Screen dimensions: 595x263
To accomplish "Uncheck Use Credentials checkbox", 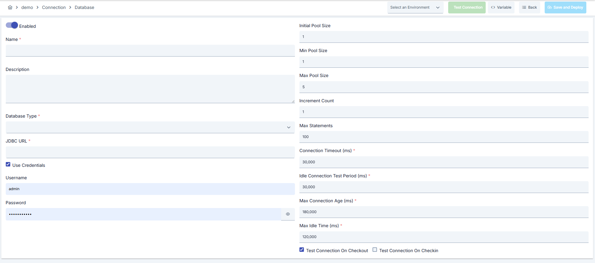I will pos(8,164).
